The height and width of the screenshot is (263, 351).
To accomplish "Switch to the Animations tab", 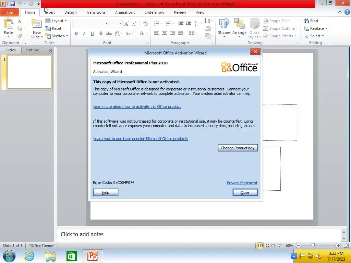I will pos(125,12).
